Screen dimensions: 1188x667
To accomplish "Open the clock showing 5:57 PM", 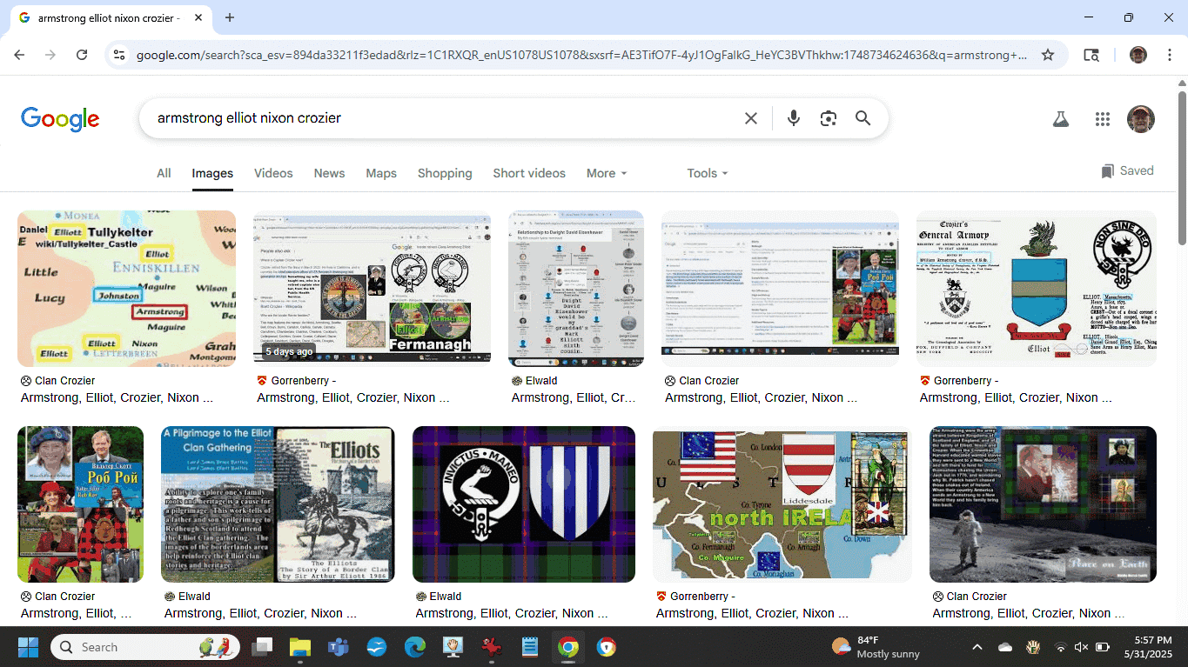I will click(1148, 647).
